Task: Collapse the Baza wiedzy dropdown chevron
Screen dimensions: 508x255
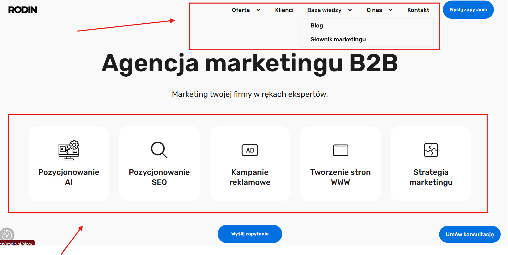Action: click(350, 10)
